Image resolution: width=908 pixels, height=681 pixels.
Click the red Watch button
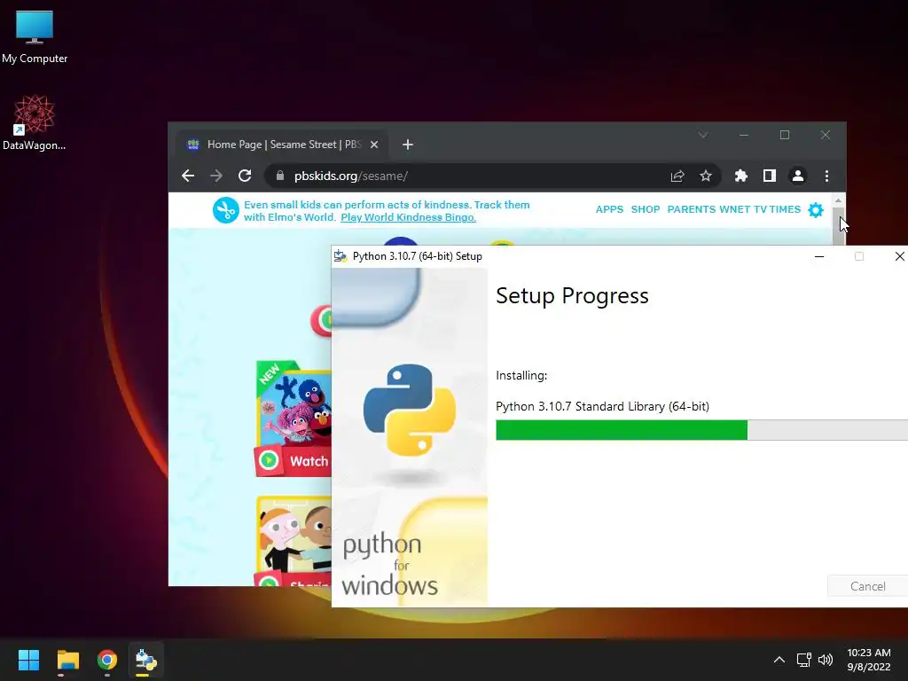coord(293,461)
